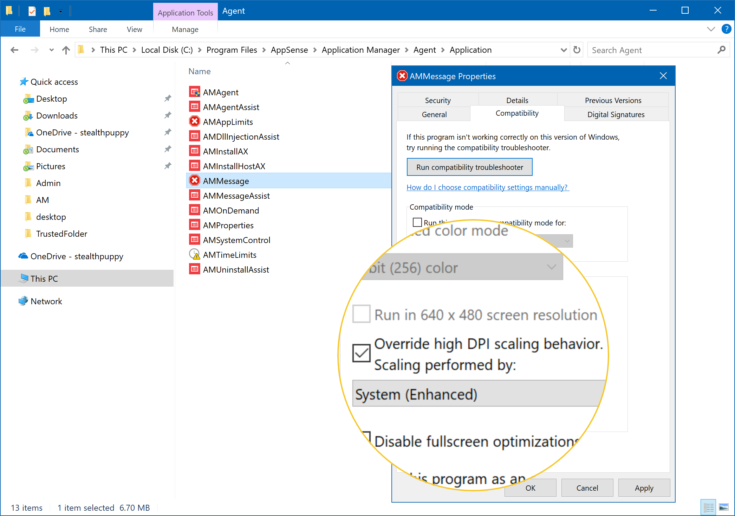Click Apply in AMMessage Properties

click(x=644, y=488)
